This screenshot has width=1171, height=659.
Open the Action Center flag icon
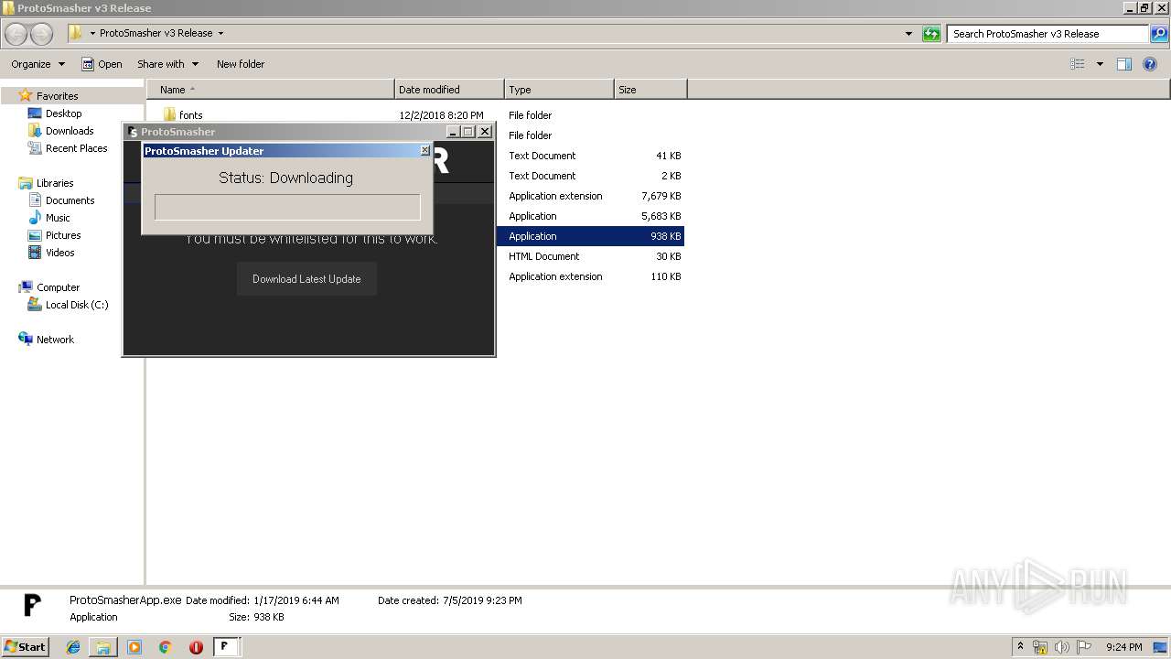(x=1084, y=647)
